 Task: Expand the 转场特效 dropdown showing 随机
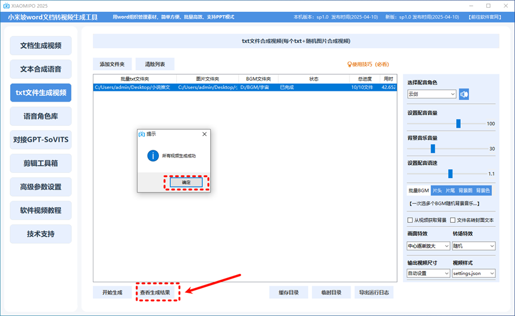pyautogui.click(x=473, y=246)
